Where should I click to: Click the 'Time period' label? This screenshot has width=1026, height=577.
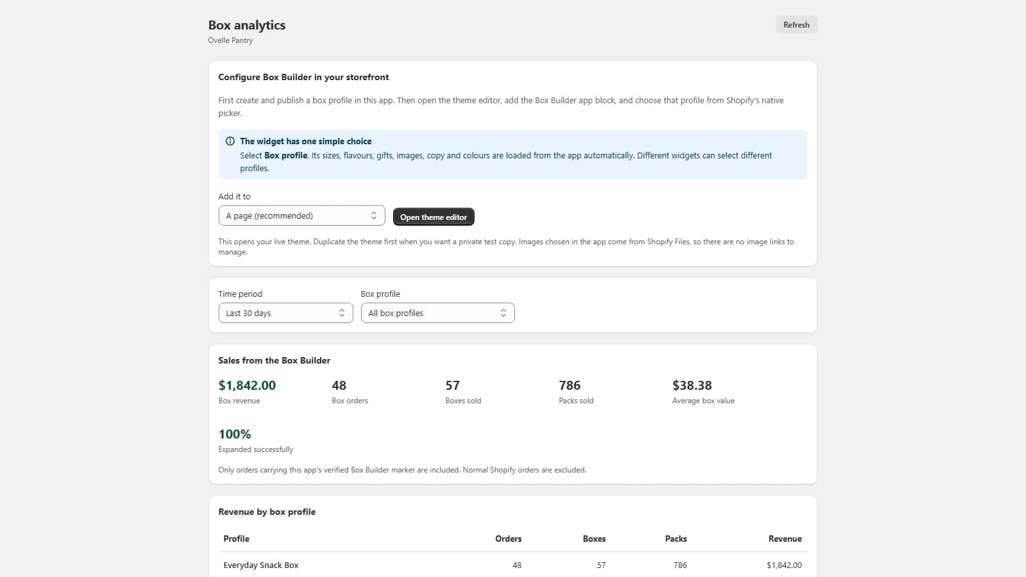240,294
